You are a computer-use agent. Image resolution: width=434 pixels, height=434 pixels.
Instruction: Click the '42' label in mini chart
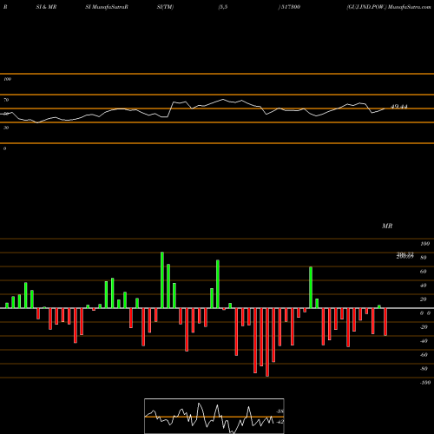pos(279,422)
